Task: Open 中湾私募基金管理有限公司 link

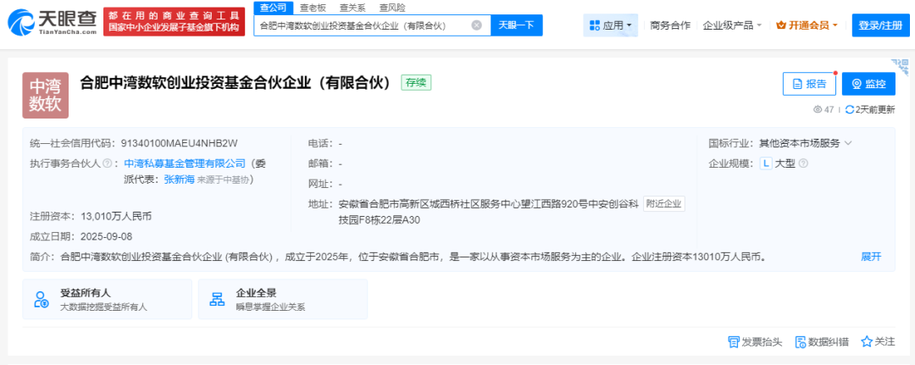Action: (x=185, y=163)
